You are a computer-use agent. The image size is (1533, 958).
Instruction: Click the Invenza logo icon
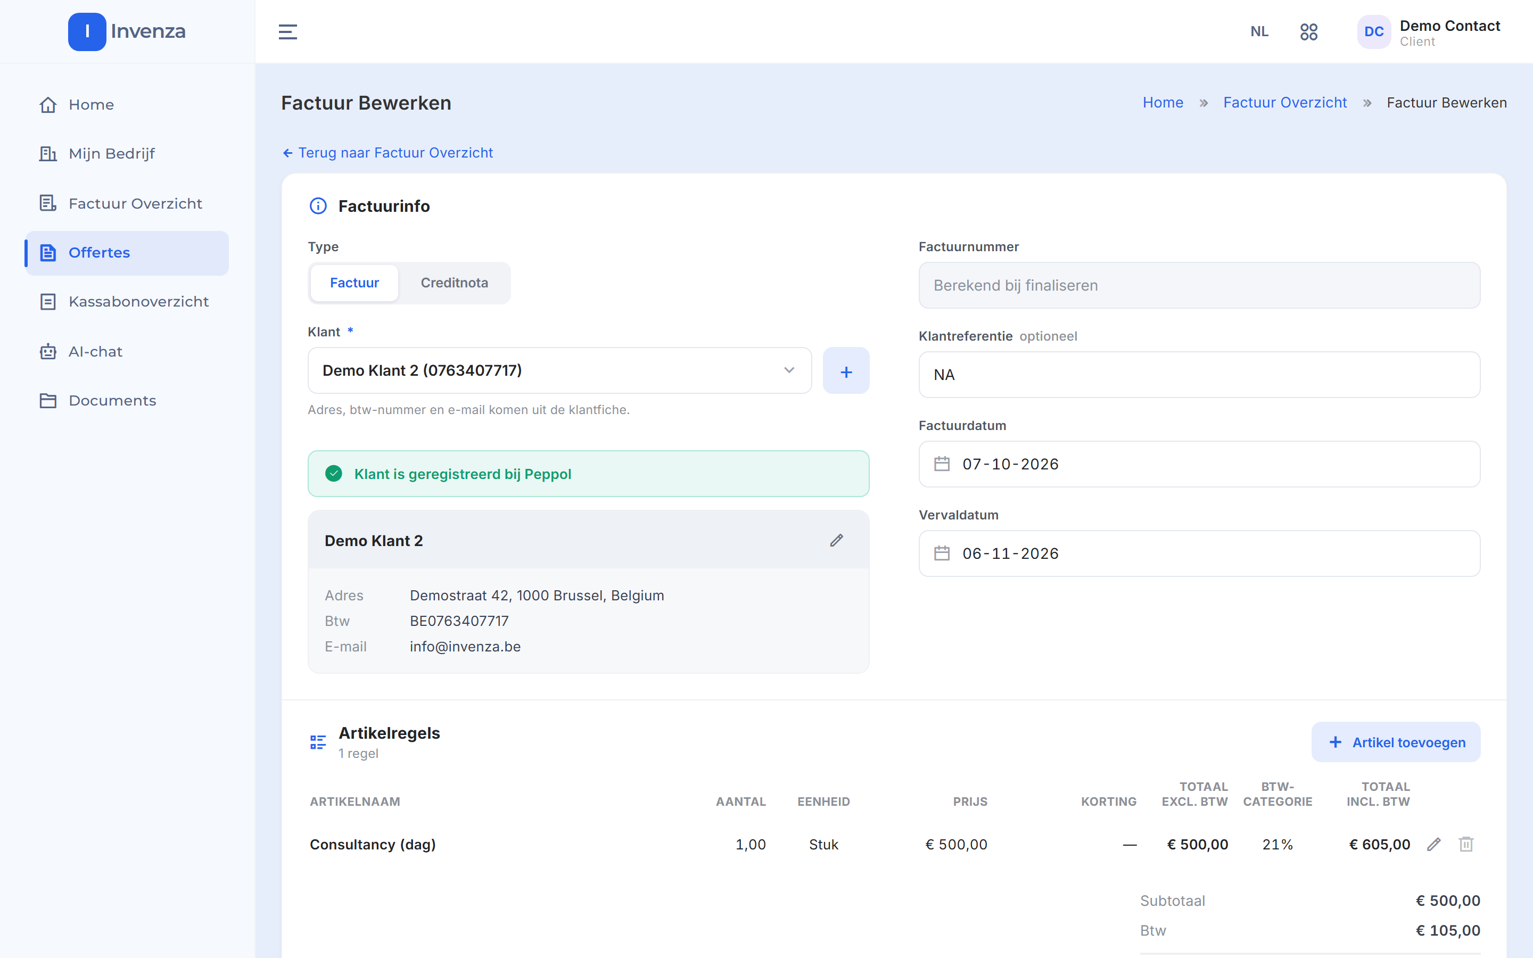pyautogui.click(x=87, y=31)
